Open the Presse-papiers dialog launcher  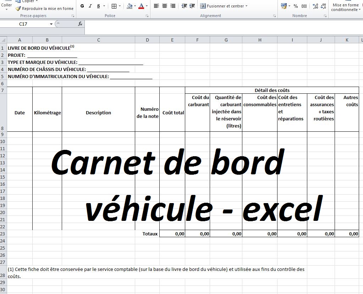(x=73, y=16)
